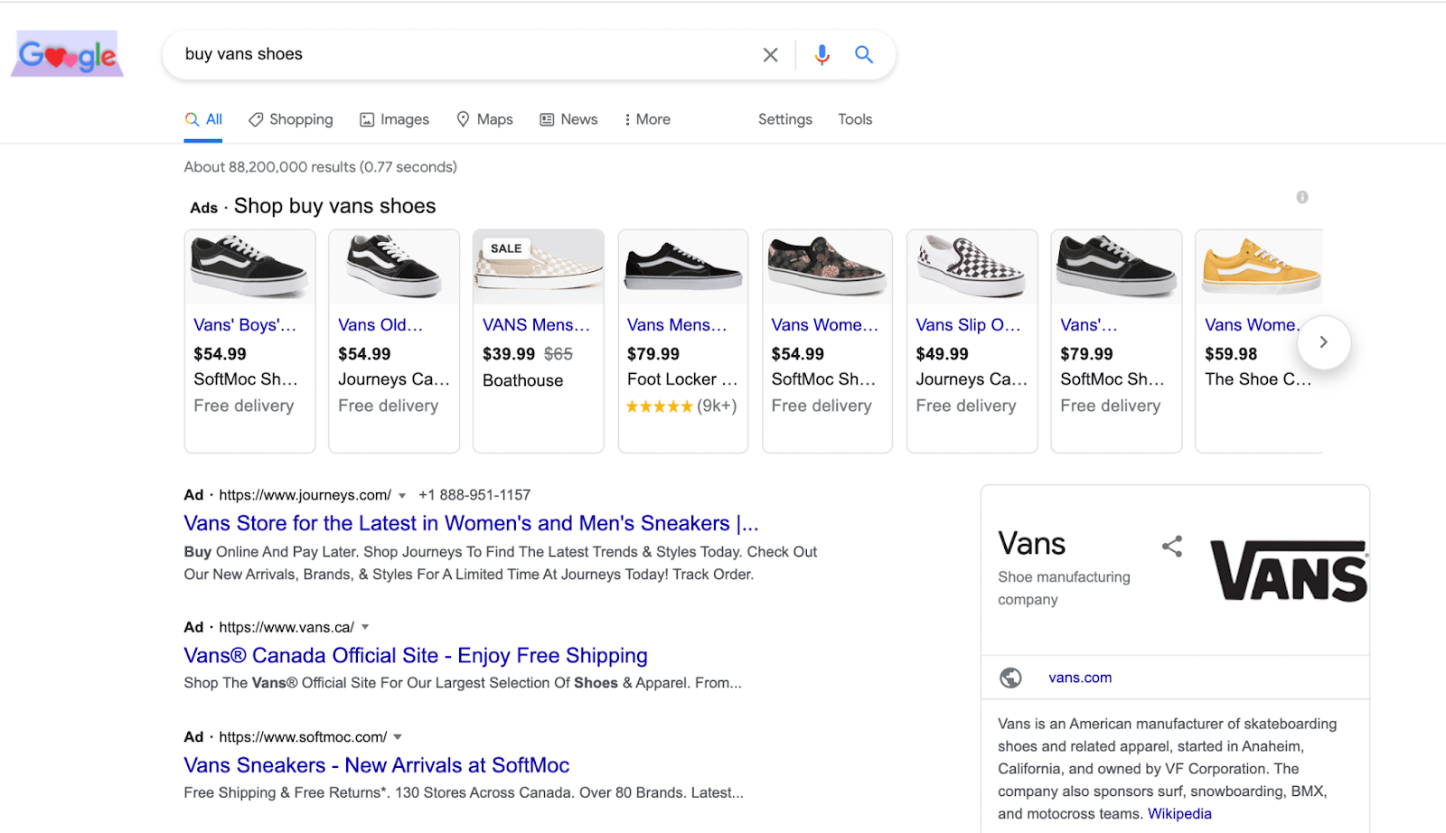Click Vans Slip O product title

tap(968, 325)
